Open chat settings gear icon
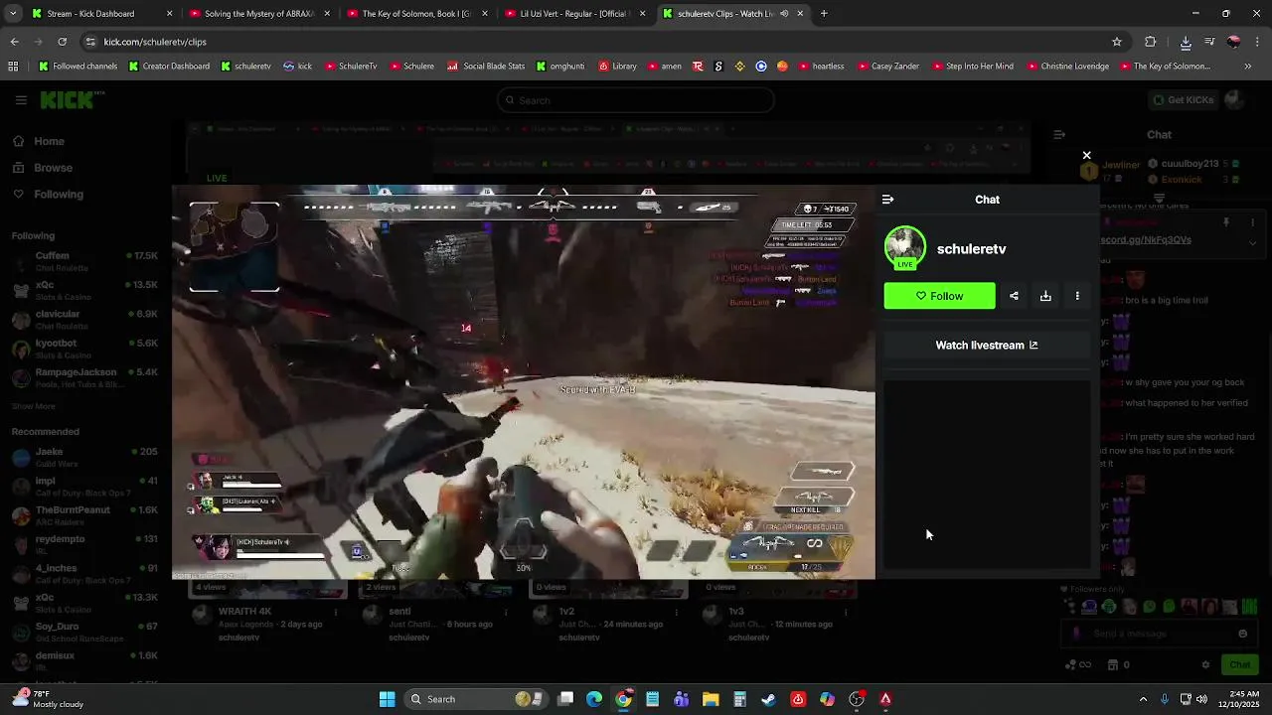Image resolution: width=1272 pixels, height=715 pixels. [x=1205, y=664]
